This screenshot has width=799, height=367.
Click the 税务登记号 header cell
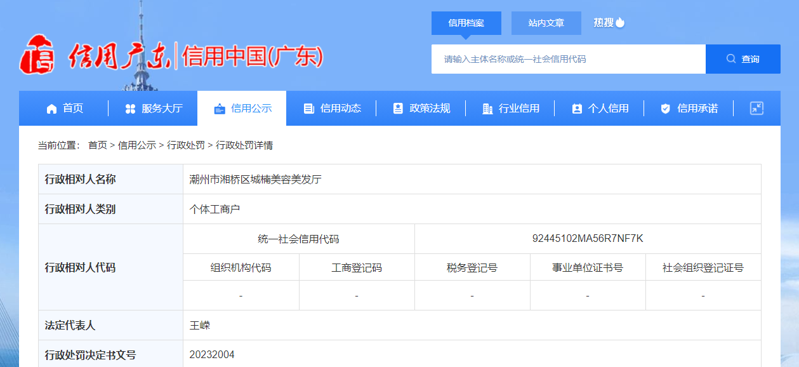(472, 268)
